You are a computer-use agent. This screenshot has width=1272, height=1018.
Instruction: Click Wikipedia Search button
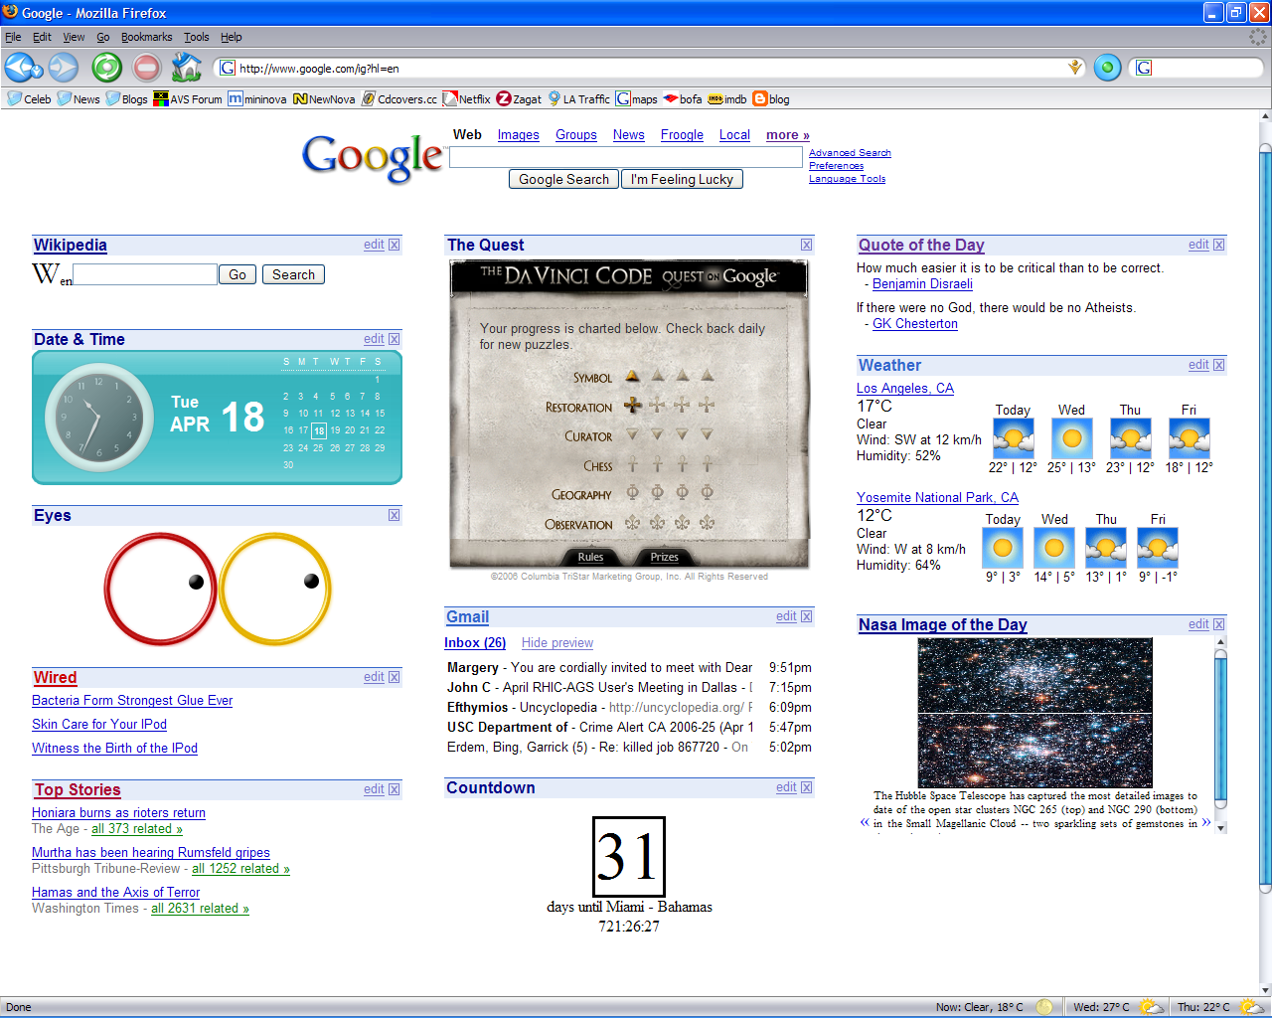pyautogui.click(x=293, y=274)
